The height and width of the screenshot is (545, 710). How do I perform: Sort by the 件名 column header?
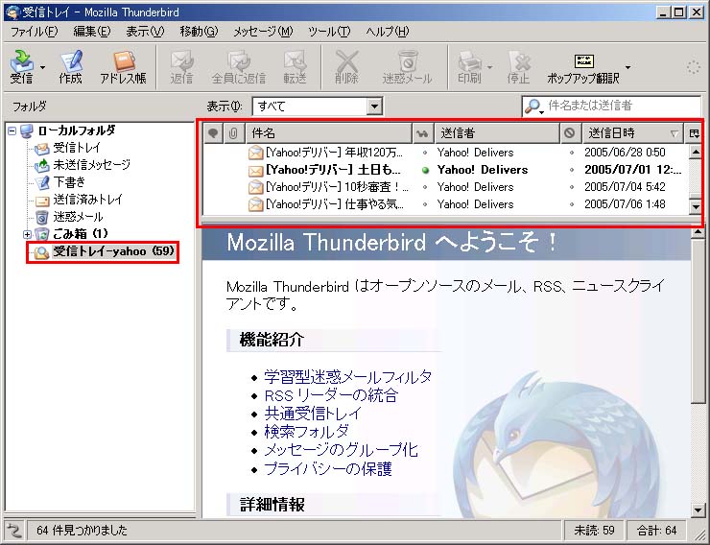pyautogui.click(x=329, y=133)
